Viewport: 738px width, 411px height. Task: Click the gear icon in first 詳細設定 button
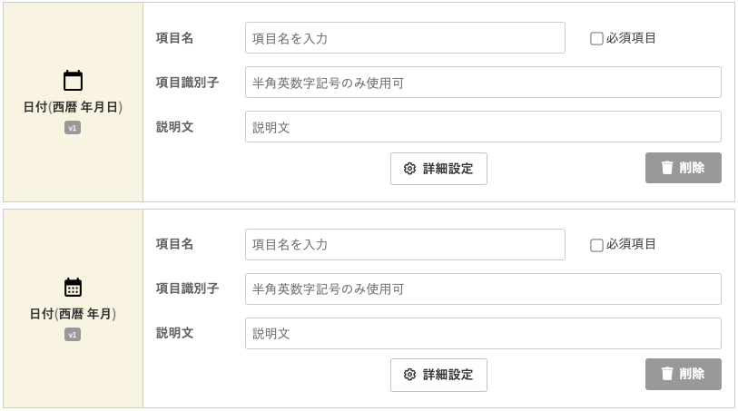coord(409,169)
